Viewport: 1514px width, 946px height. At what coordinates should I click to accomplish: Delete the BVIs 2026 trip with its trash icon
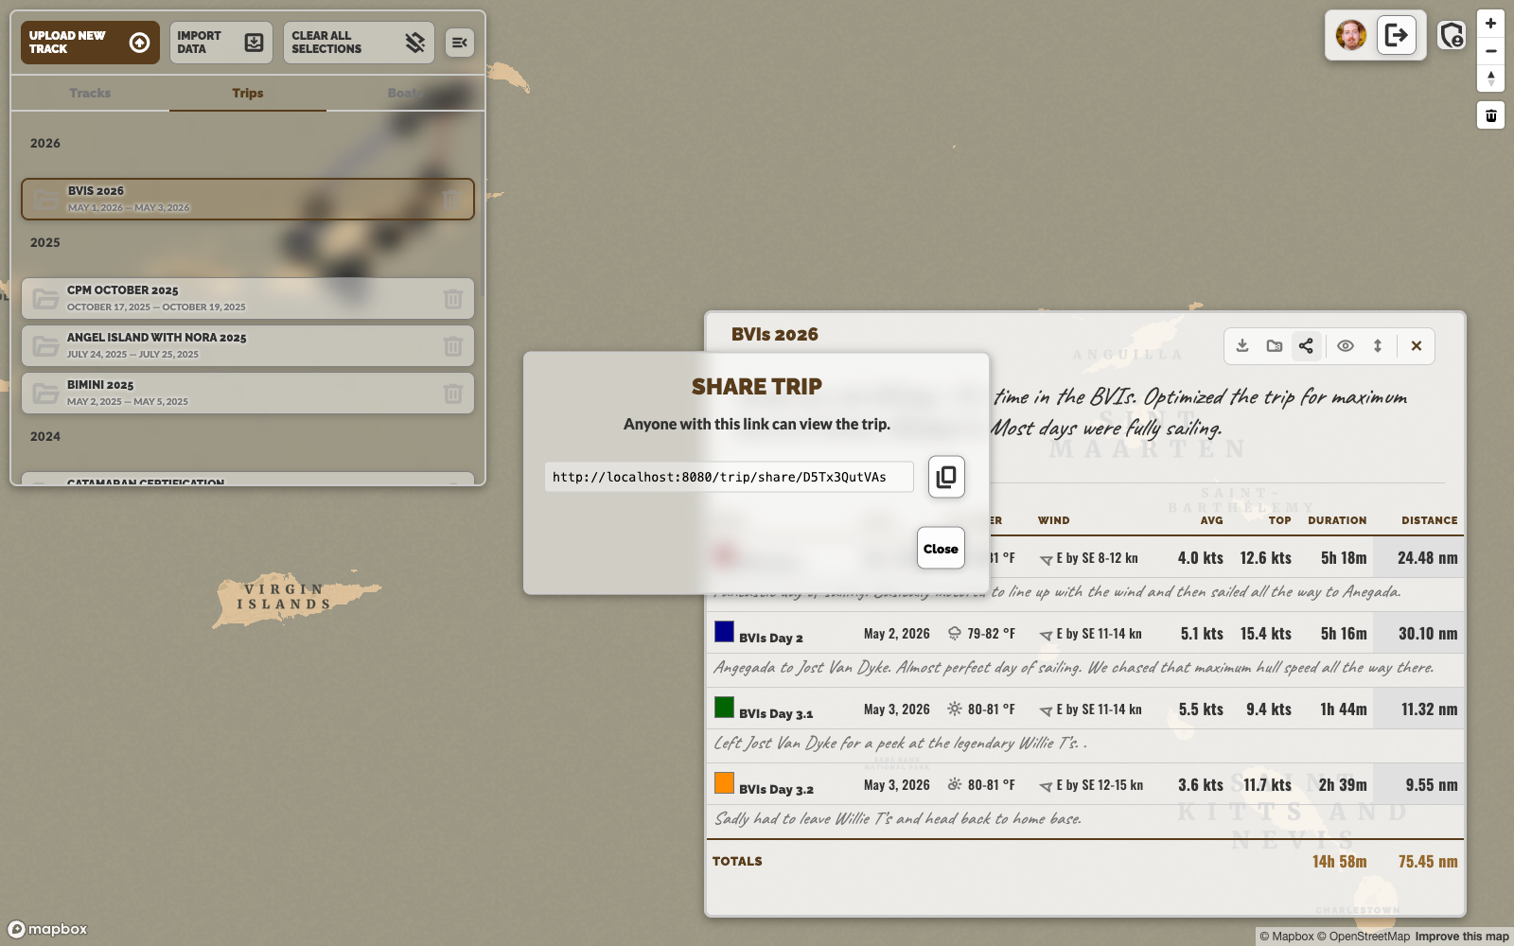[451, 200]
